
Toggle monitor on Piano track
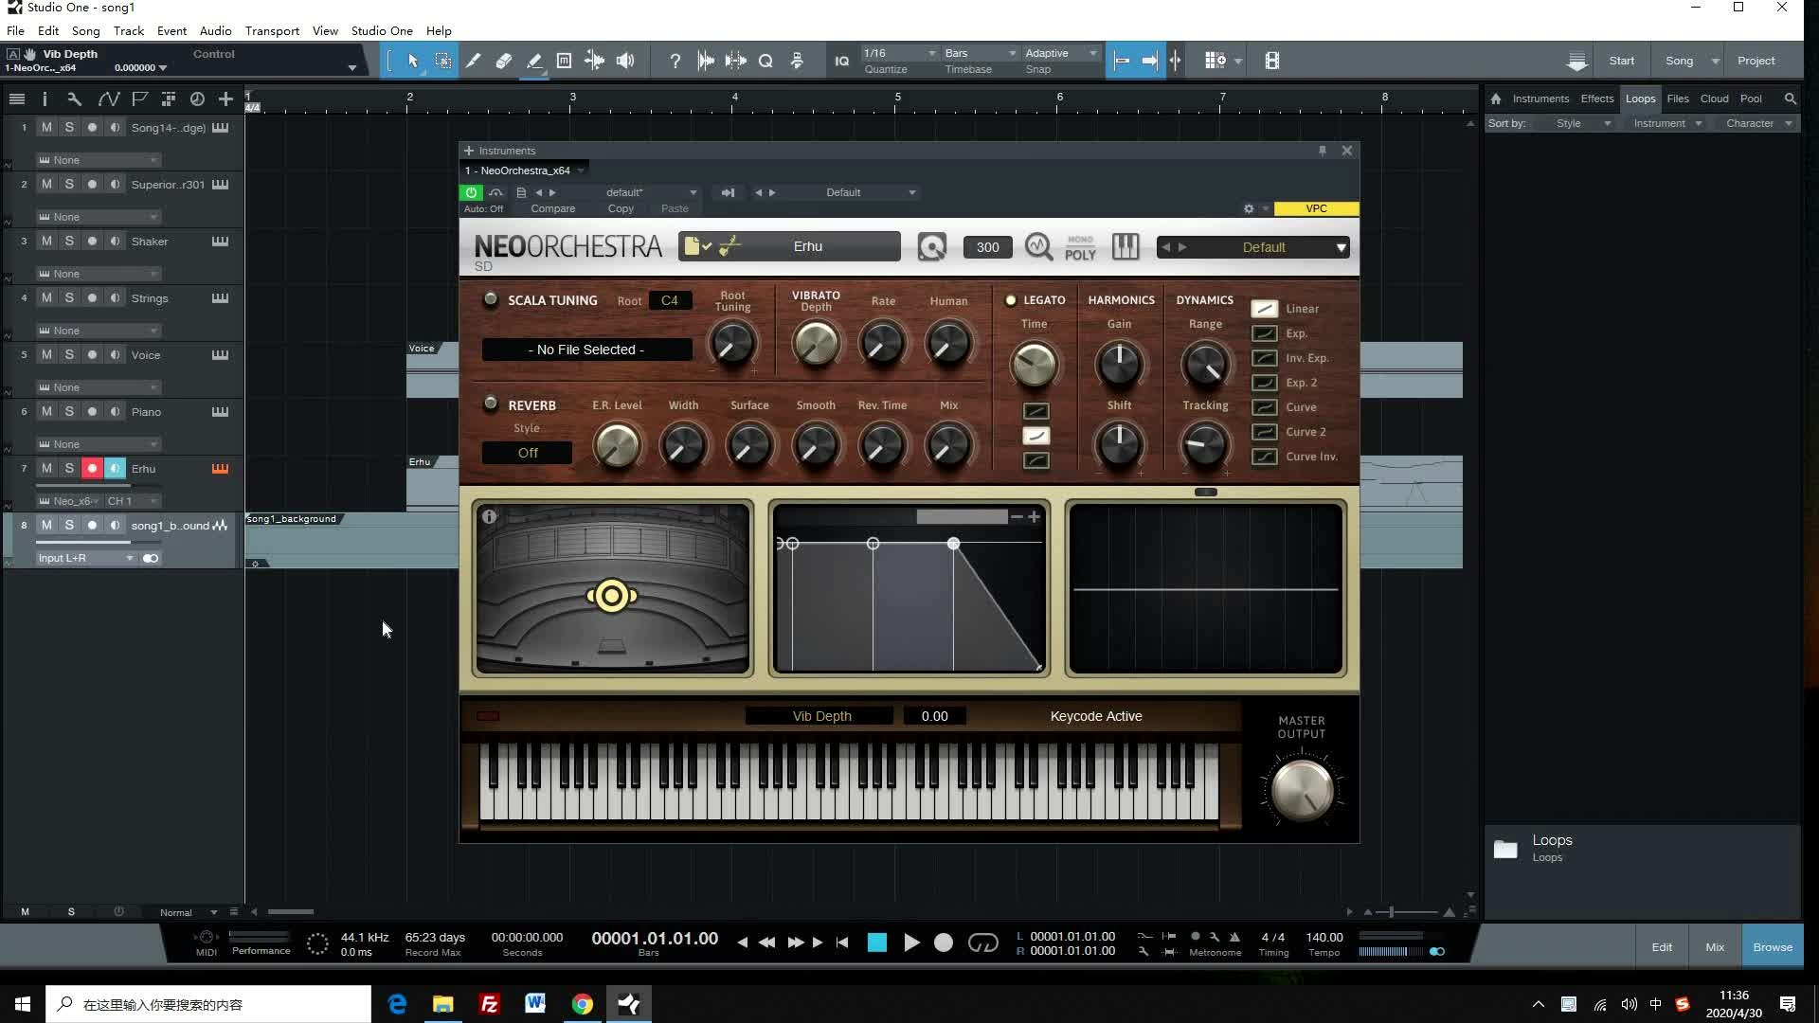[x=115, y=411]
